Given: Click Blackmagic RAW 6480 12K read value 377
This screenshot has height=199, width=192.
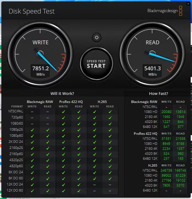Looking at the screenshot, I should (x=180, y=127).
